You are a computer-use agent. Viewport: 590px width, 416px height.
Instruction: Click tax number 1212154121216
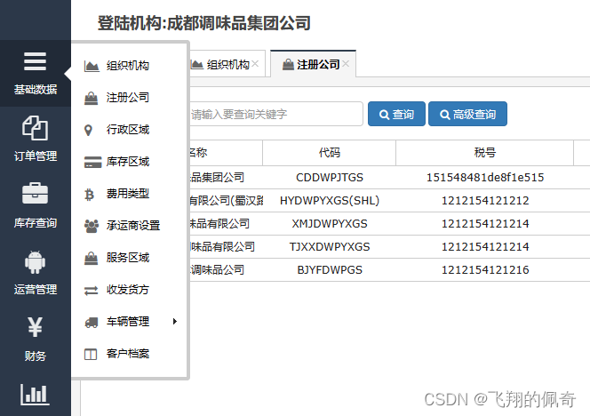click(x=484, y=270)
